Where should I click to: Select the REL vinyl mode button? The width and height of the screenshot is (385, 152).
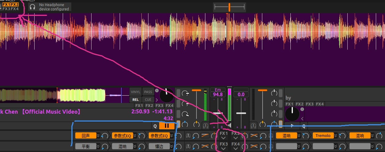pyautogui.click(x=136, y=100)
